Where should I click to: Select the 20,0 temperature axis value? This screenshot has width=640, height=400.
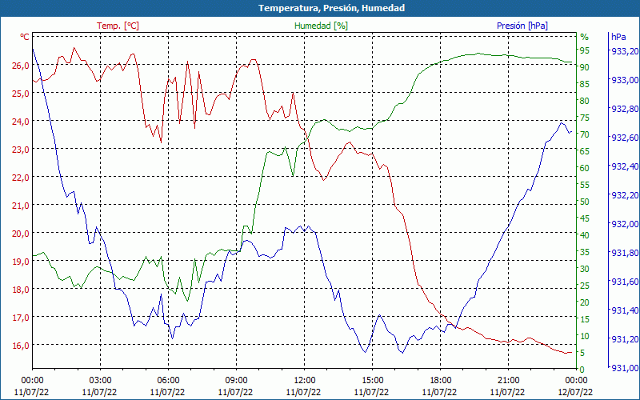point(21,234)
